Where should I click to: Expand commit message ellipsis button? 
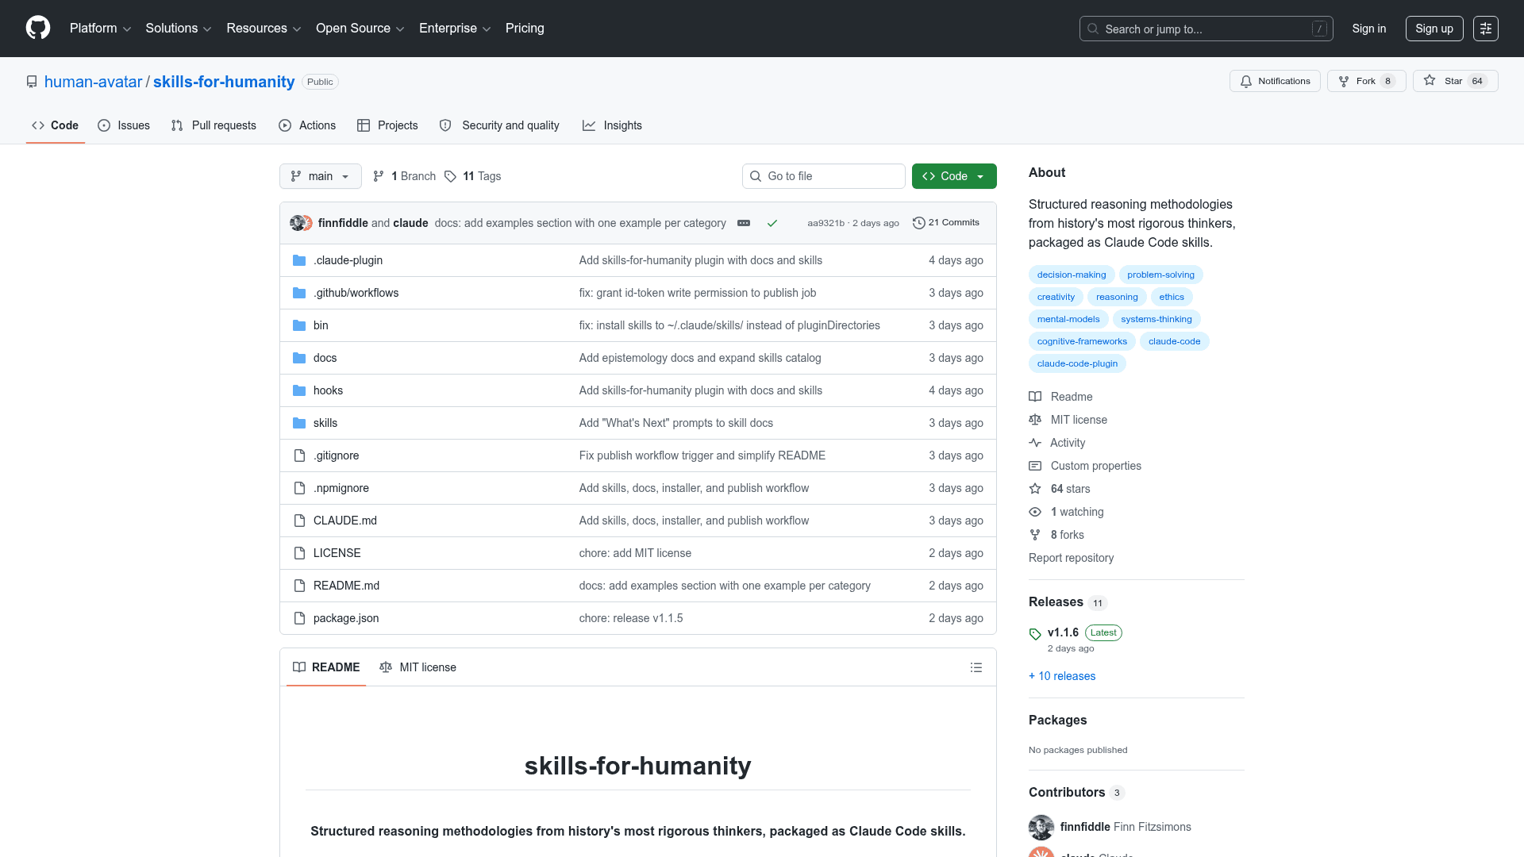click(x=744, y=223)
